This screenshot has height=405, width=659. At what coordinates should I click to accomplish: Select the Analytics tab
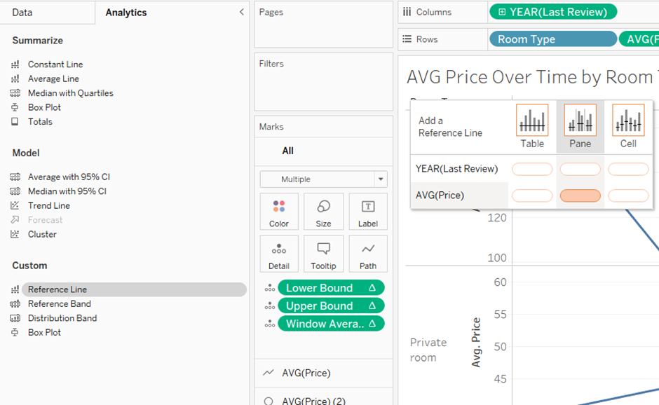coord(126,13)
